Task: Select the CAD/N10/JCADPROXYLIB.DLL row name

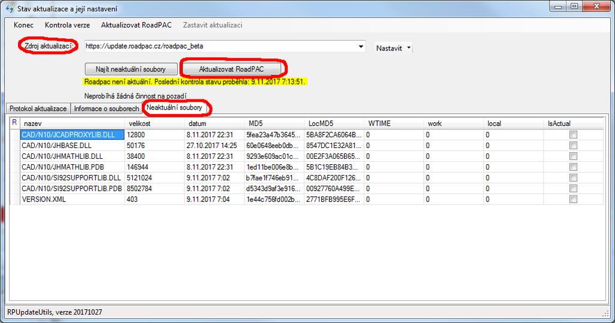Action: 72,135
